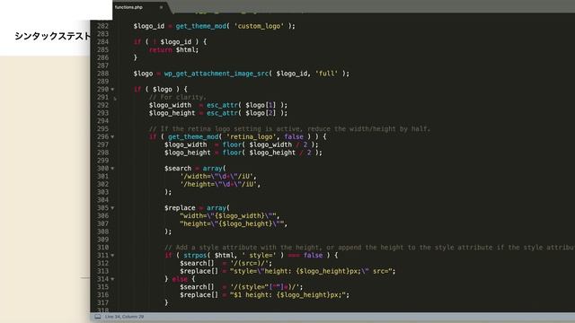Screen dimensions: 575x323
Task: Click the height regex string on line 302
Action: coord(218,184)
